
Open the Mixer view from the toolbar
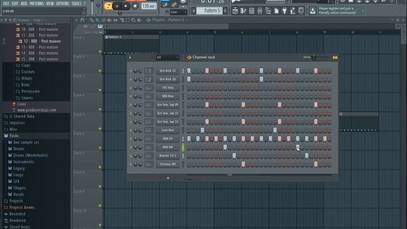coord(260,11)
